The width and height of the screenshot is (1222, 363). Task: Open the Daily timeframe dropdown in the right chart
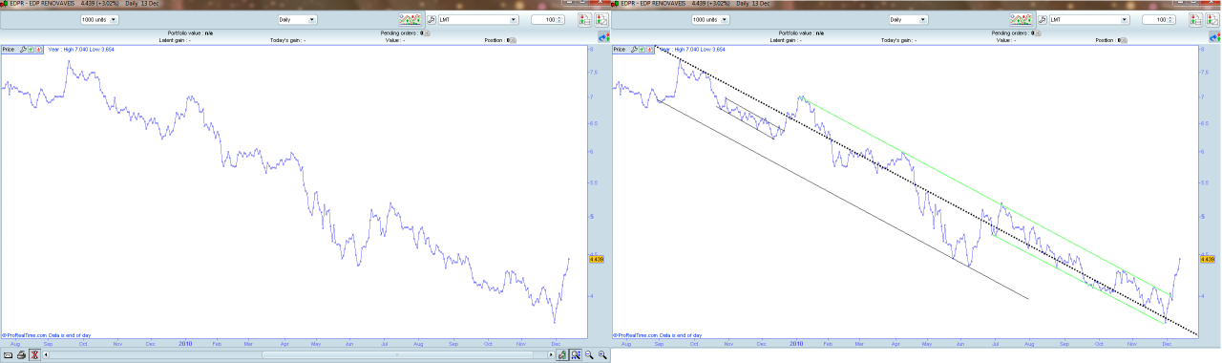tap(908, 19)
